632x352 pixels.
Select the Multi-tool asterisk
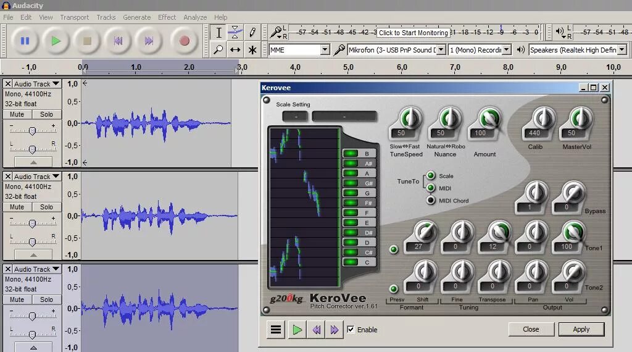[252, 49]
